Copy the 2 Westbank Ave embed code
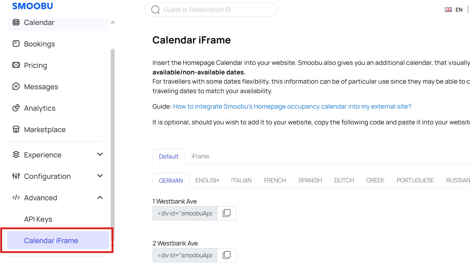This screenshot has height=266, width=470. coord(227,255)
